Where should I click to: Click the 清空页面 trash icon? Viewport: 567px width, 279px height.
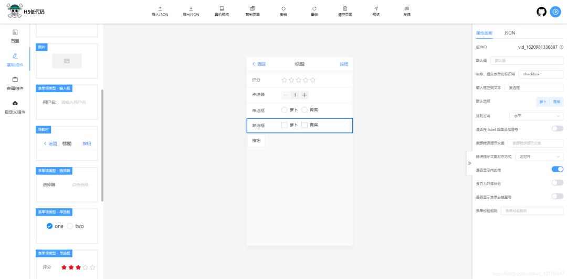tap(345, 9)
